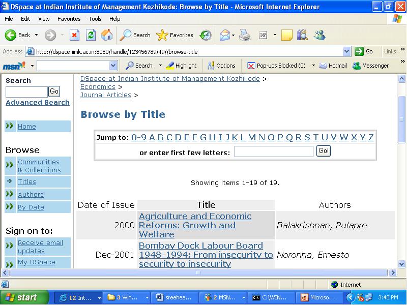Open Favorites via the star icon
This screenshot has width=407, height=305.
click(162, 35)
